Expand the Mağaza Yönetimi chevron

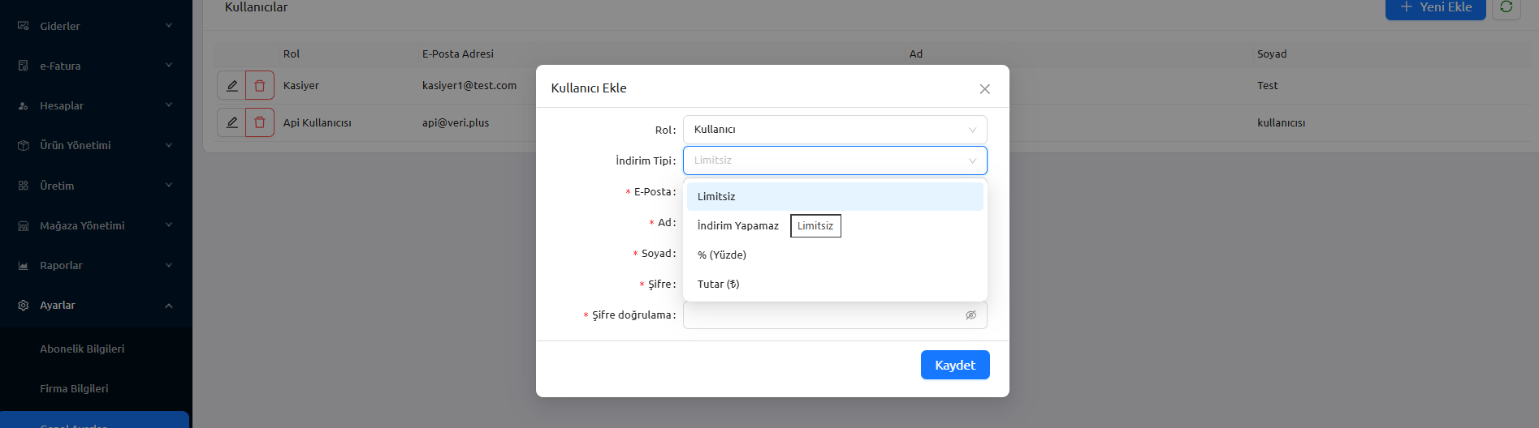coord(169,225)
